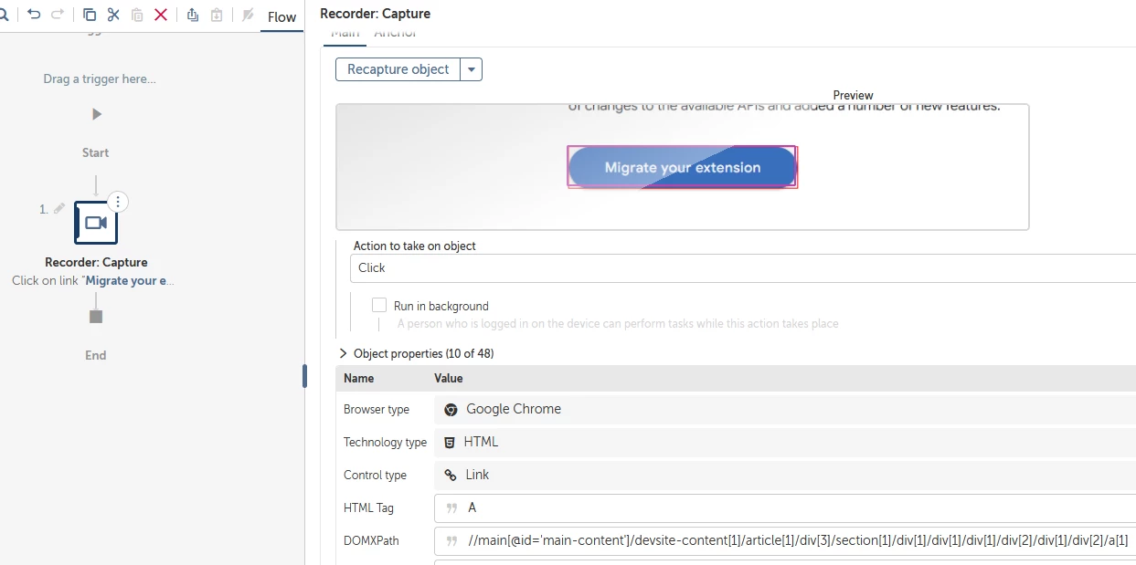Image resolution: width=1136 pixels, height=565 pixels.
Task: Click the Link control type value
Action: (477, 475)
